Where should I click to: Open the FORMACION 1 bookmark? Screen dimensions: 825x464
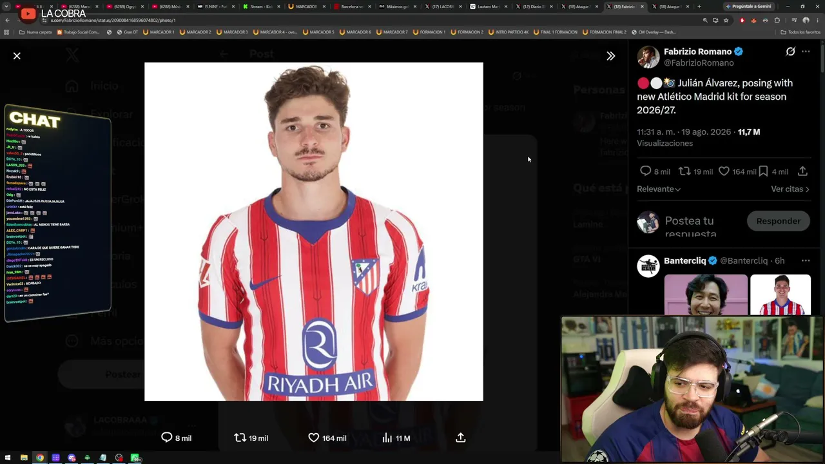click(429, 32)
